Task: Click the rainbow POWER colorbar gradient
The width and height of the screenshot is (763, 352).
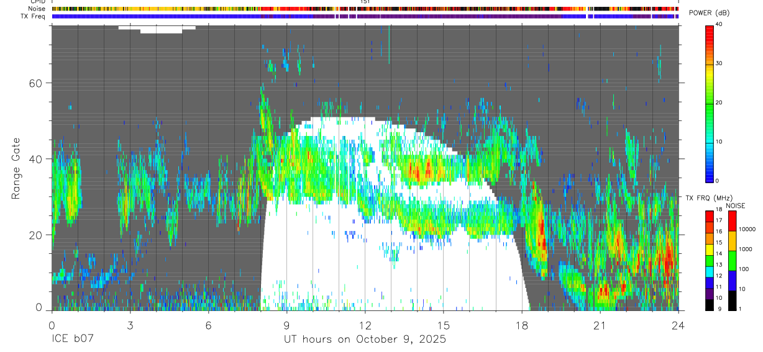Action: (x=710, y=103)
